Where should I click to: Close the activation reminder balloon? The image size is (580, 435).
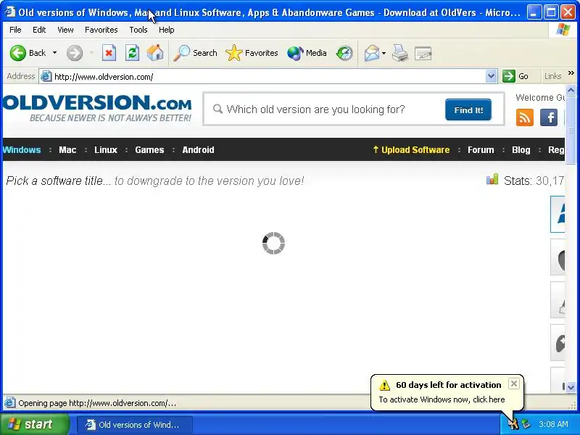[x=514, y=384]
